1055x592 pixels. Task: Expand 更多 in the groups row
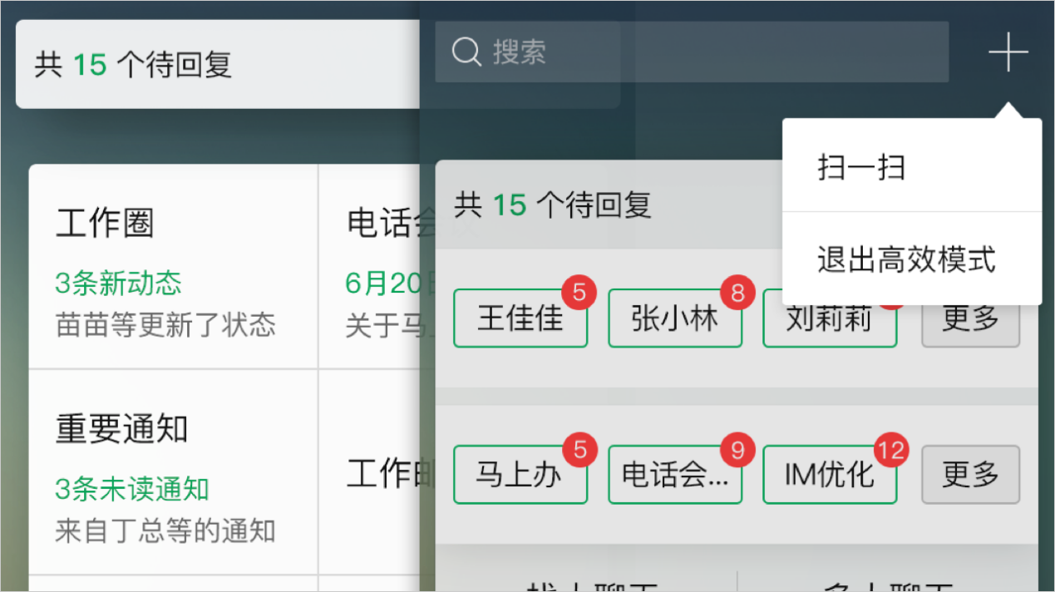coord(970,475)
